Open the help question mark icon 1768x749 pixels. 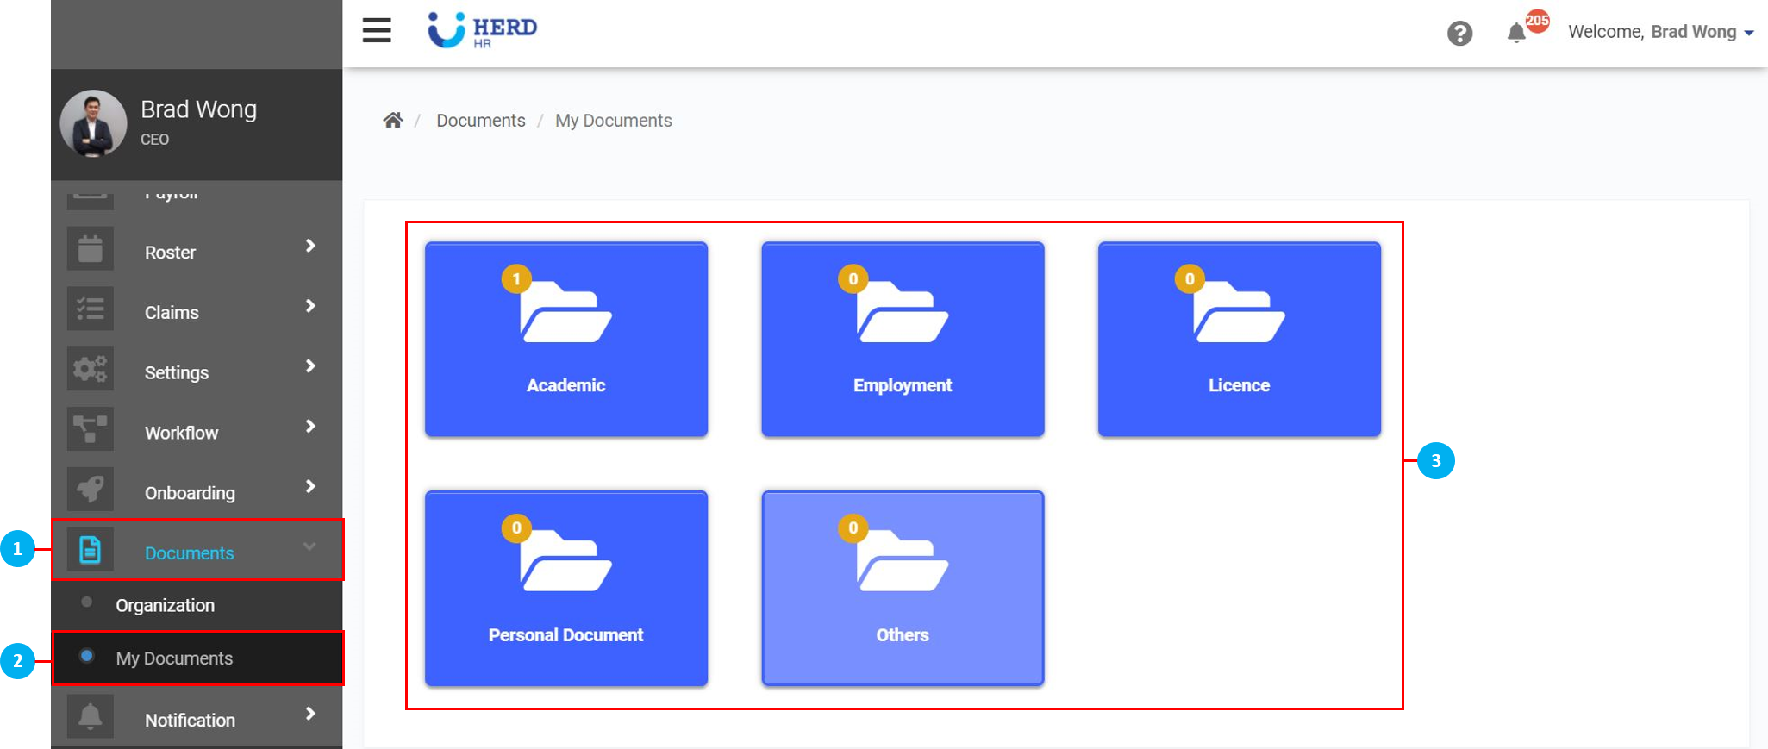[1459, 34]
